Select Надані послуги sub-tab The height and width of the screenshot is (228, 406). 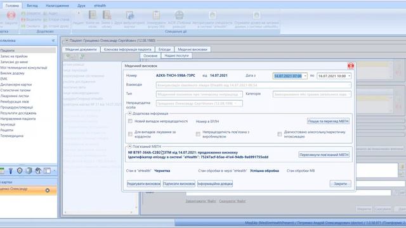point(176,56)
